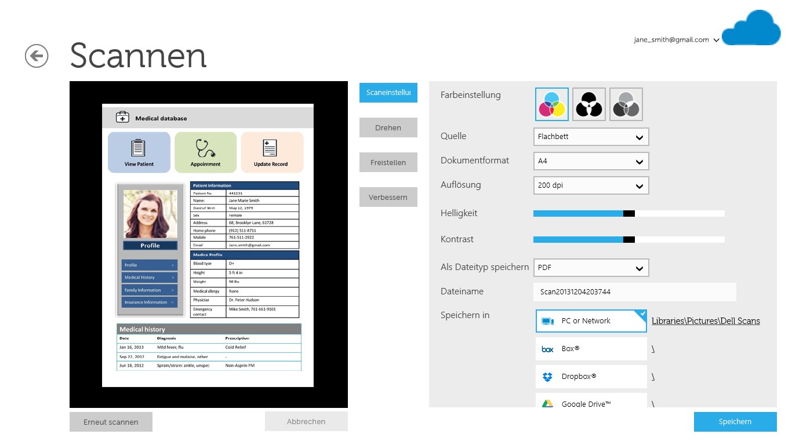Open the Auflösung dropdown showing 200 dpi

pos(591,185)
